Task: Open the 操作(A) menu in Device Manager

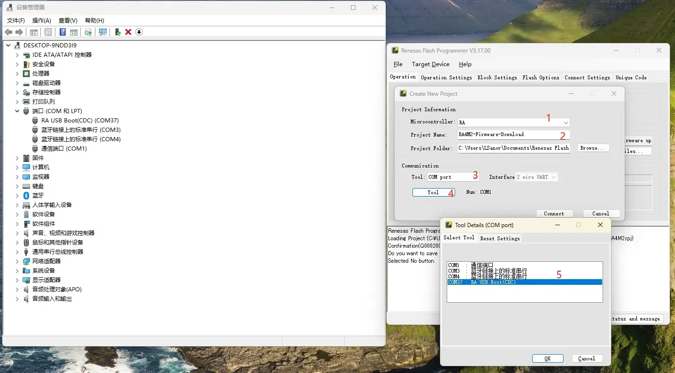Action: pyautogui.click(x=41, y=21)
